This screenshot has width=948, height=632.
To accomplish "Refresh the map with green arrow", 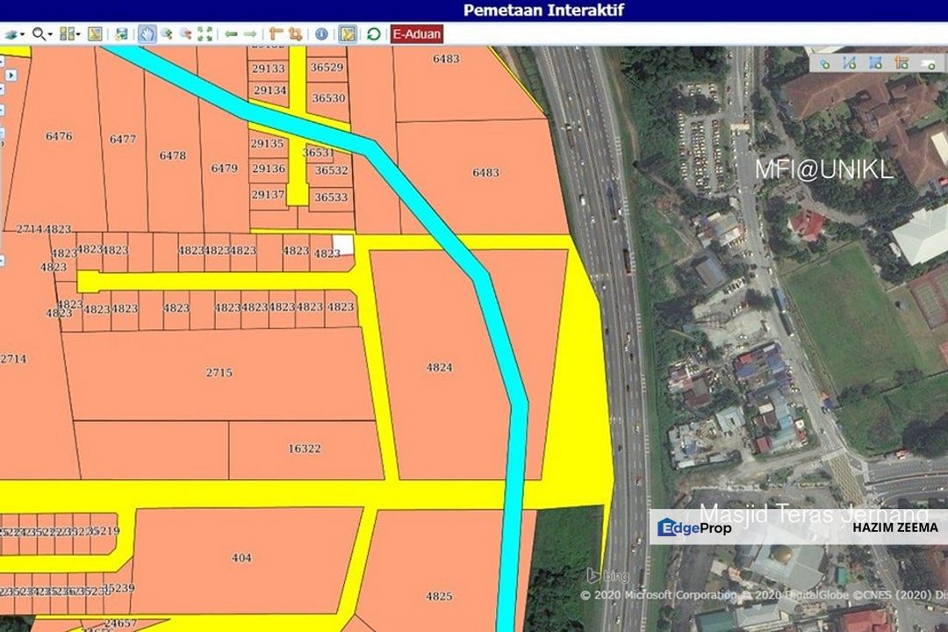I will [374, 34].
